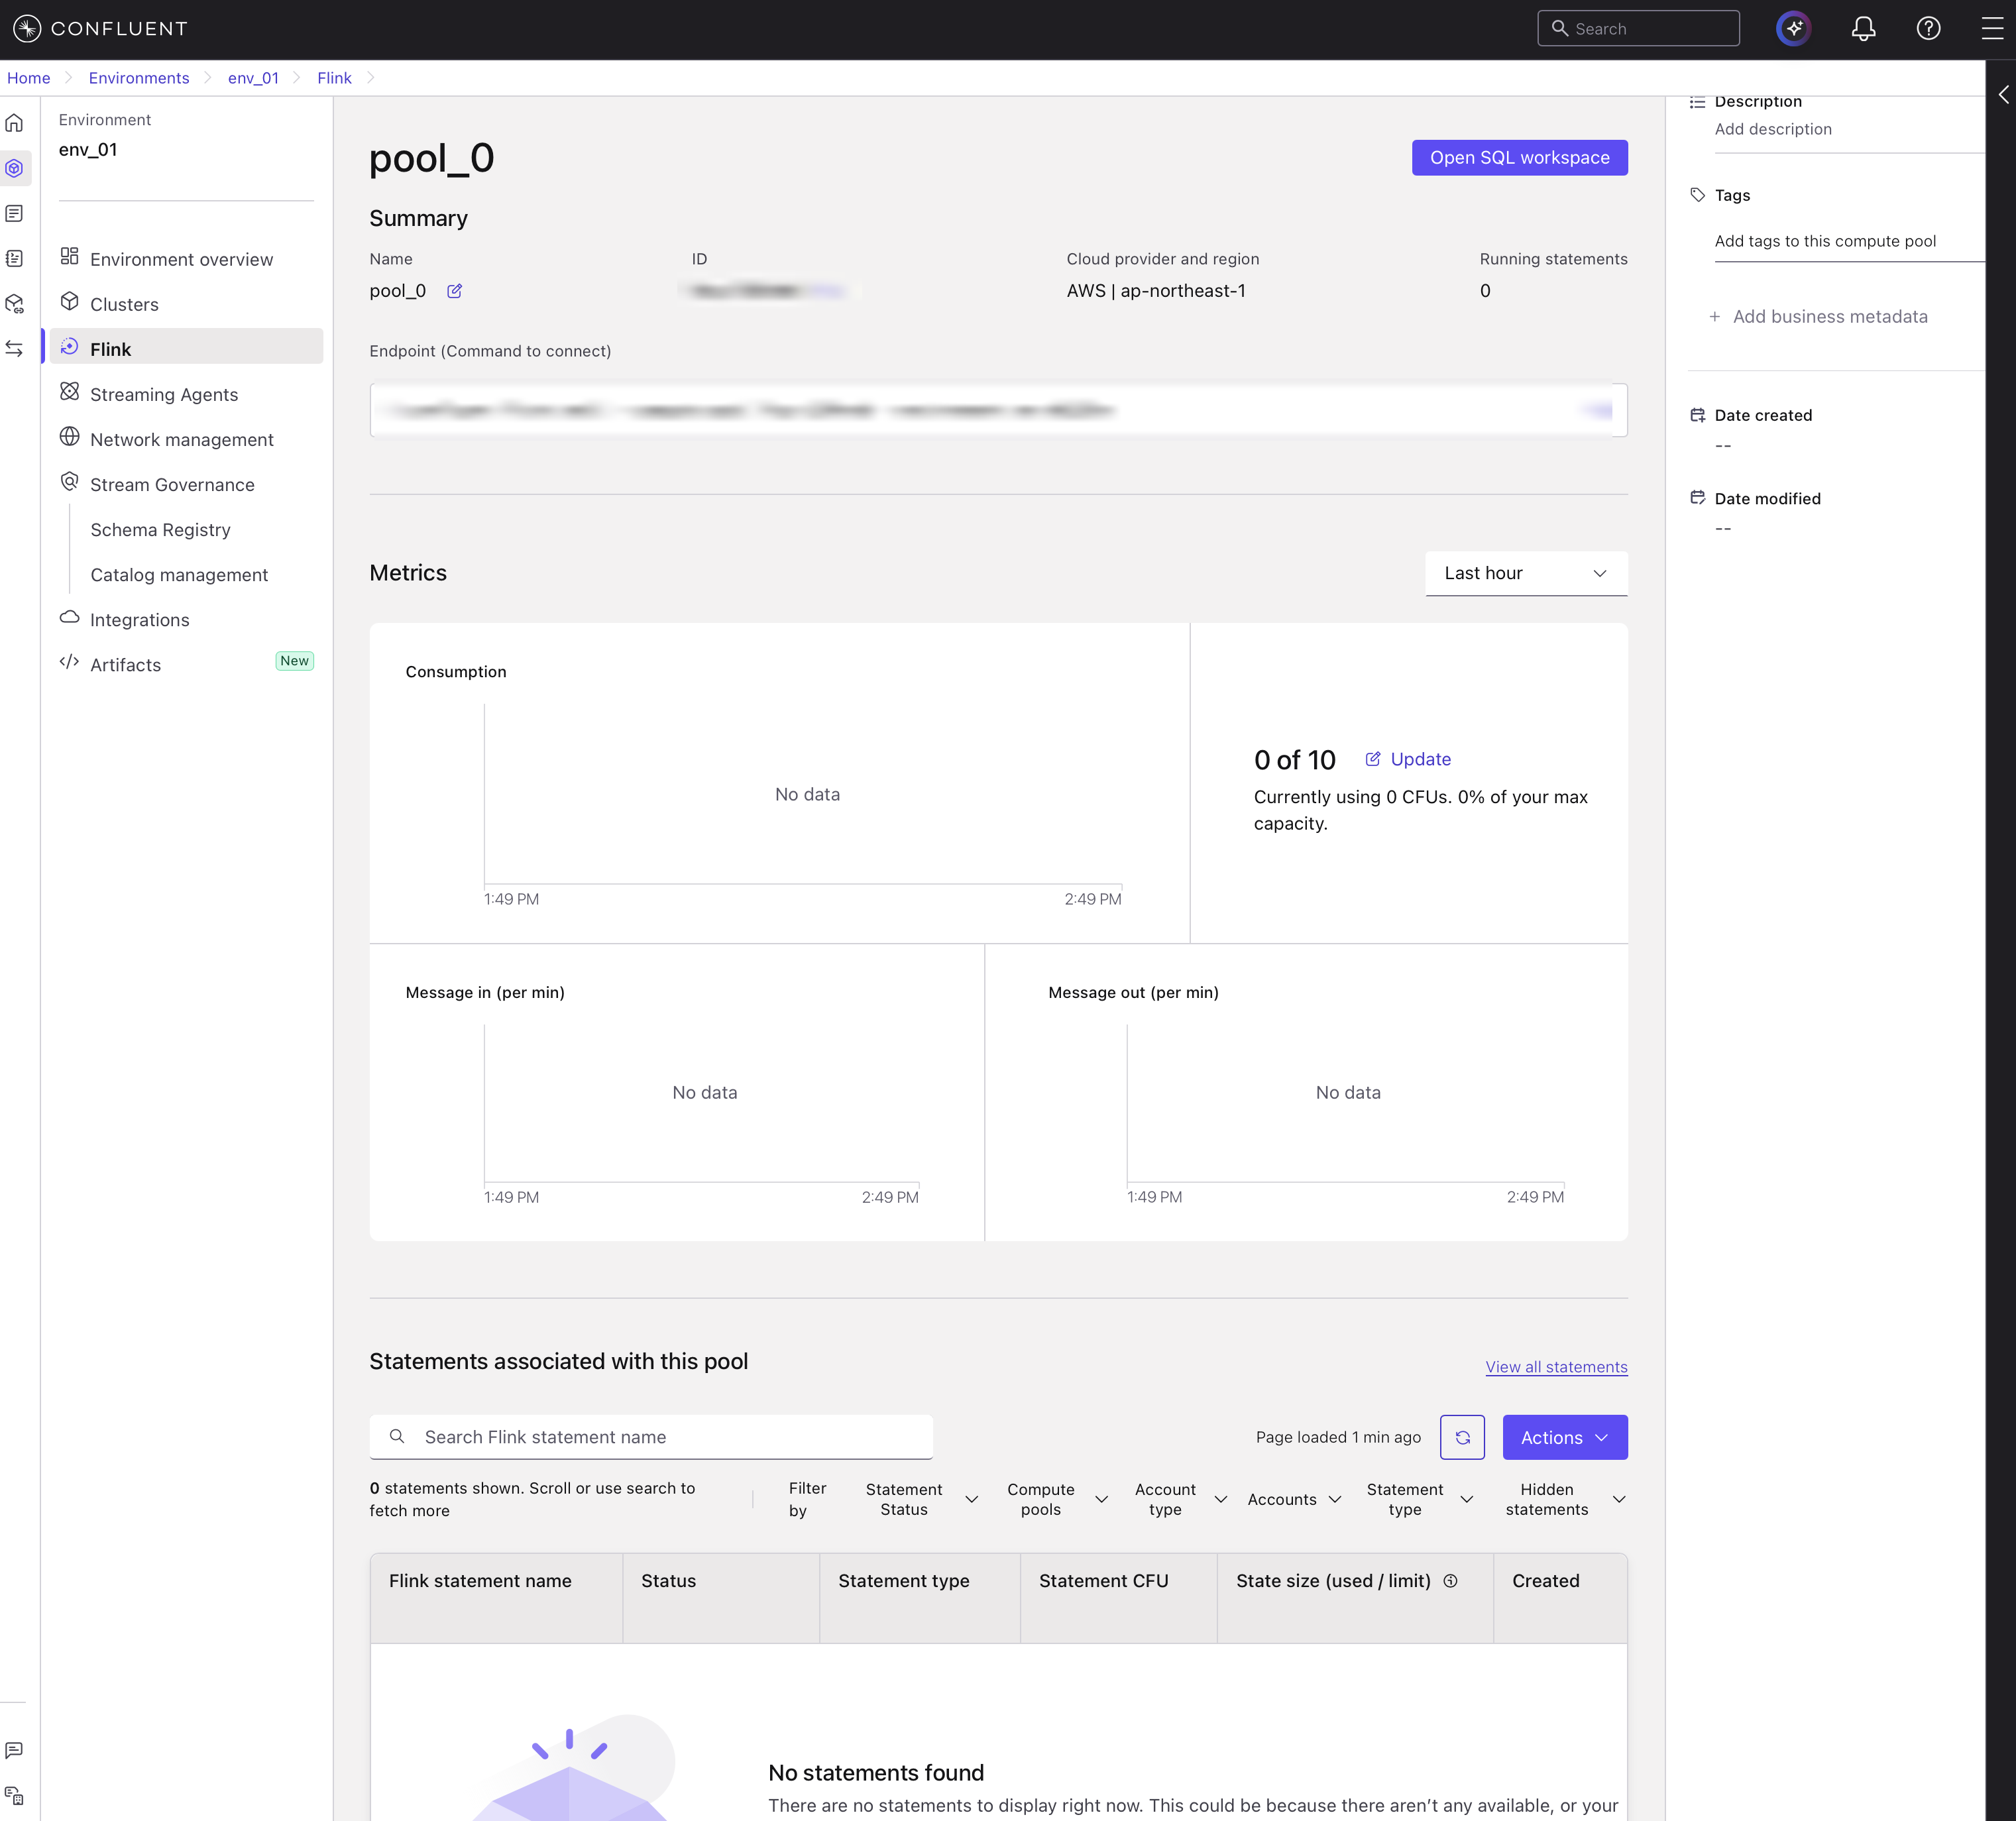Open Catalog management sub-item
This screenshot has height=1821, width=2016.
(x=179, y=574)
